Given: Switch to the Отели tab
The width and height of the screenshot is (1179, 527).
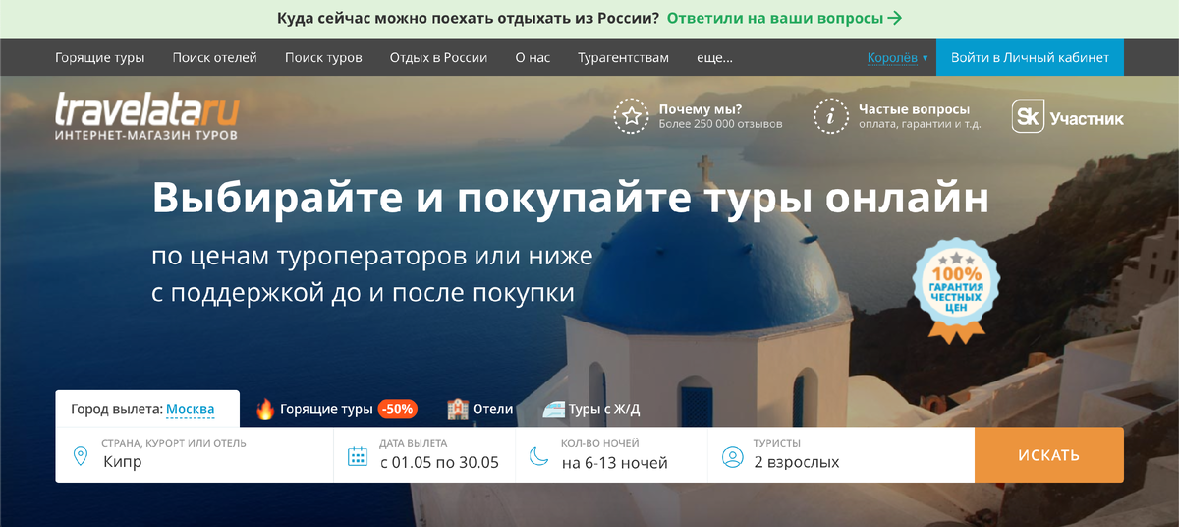Looking at the screenshot, I should pos(480,409).
